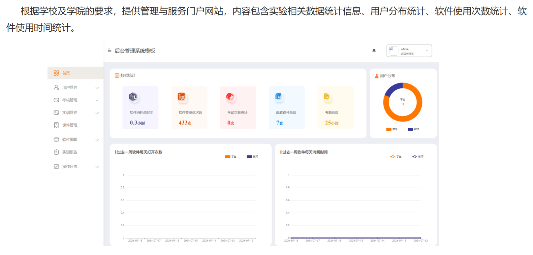Toggle 教师 legend in 用户分布 chart
533x255 pixels.
pyautogui.click(x=414, y=129)
